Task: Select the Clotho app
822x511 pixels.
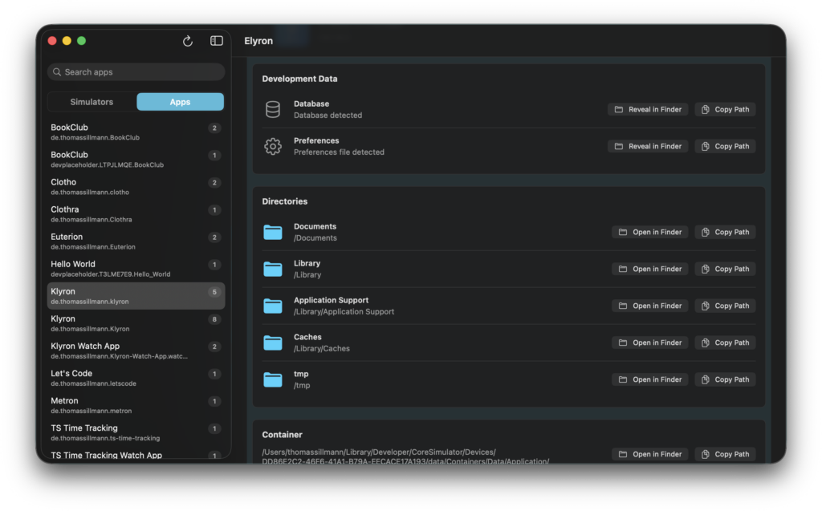Action: point(136,187)
